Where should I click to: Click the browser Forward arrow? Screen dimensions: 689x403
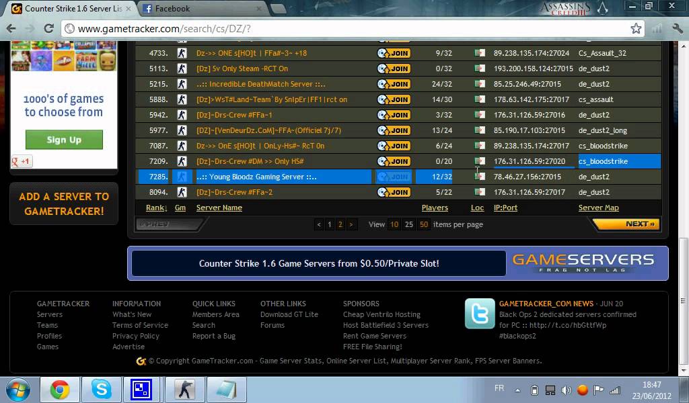pos(30,28)
